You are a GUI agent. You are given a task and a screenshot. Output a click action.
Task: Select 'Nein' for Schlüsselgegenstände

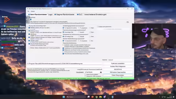[90, 28]
